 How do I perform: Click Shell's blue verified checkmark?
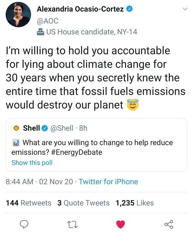click(44, 128)
